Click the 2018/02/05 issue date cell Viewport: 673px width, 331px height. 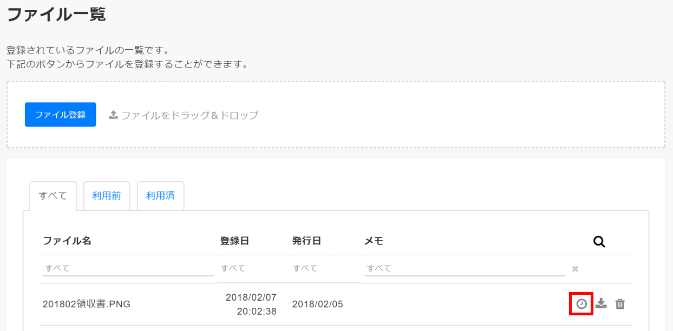click(x=318, y=304)
